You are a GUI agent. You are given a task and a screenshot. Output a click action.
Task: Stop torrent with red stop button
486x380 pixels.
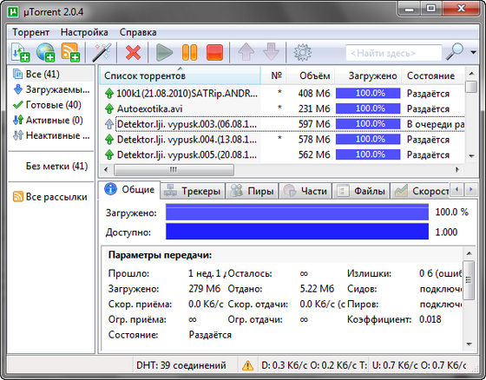click(214, 52)
